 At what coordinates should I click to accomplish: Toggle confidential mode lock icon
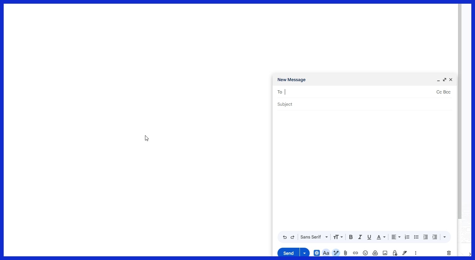pos(395,253)
